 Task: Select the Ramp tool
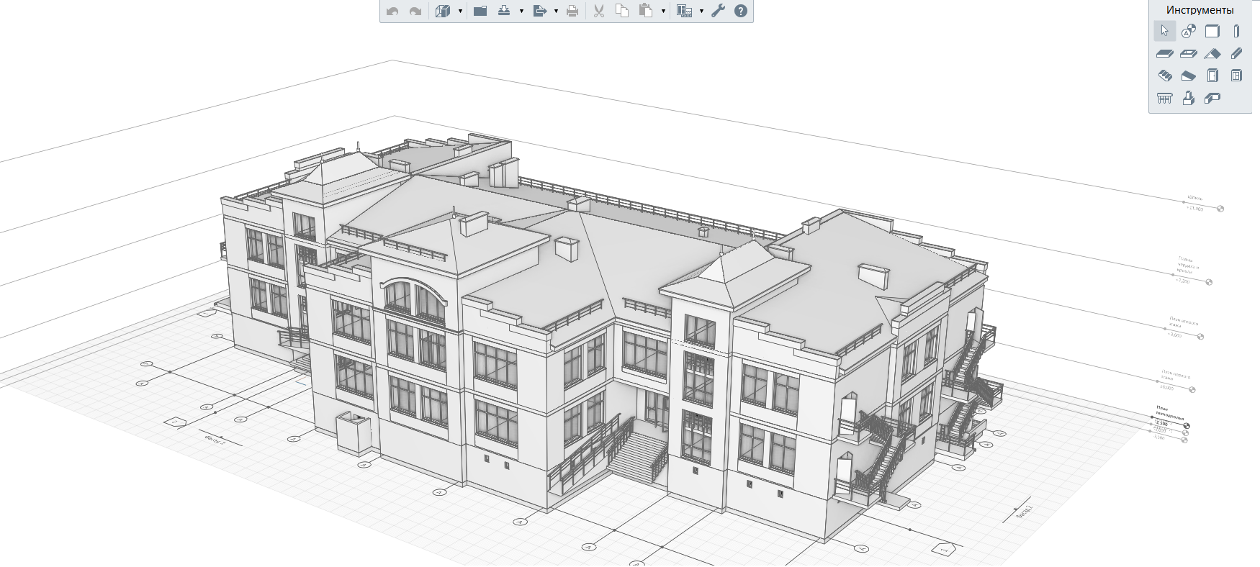click(1188, 76)
